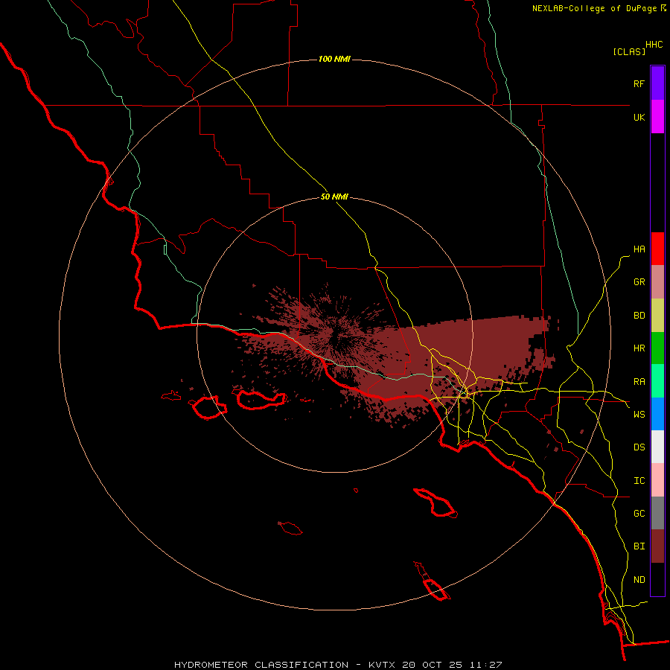
Task: Click the BD yellow legend swatch
Action: [657, 316]
